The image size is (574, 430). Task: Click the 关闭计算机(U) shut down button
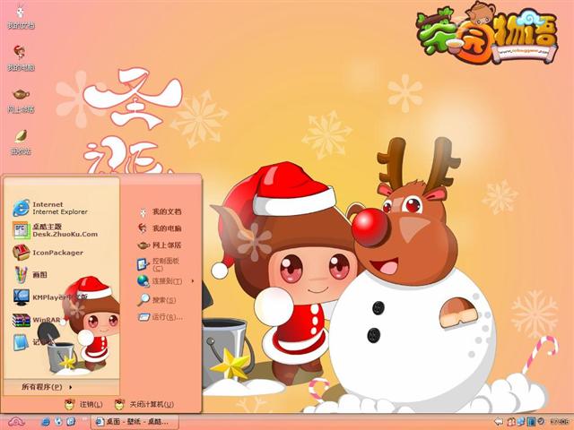144,404
